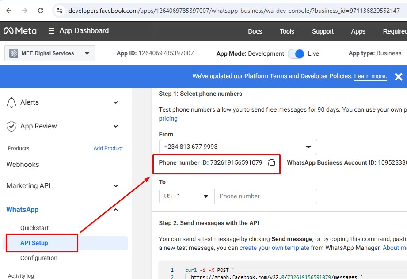The height and width of the screenshot is (279, 407).
Task: Reload the page with refresh icon
Action: (x=41, y=11)
